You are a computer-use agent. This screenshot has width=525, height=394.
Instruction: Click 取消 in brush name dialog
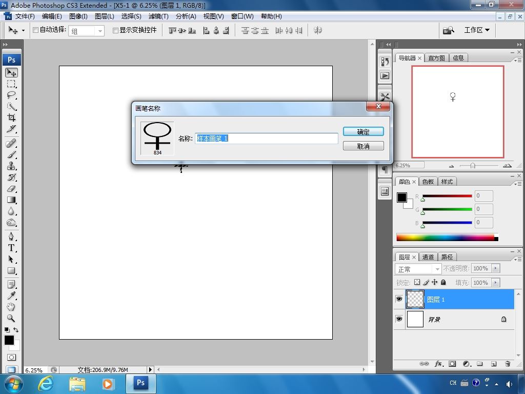(364, 146)
